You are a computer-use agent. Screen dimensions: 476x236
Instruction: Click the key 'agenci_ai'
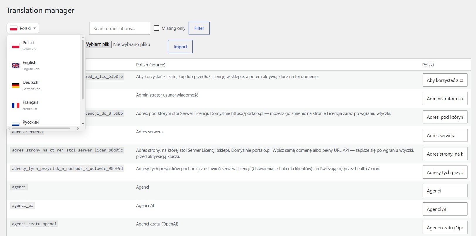[23, 205]
